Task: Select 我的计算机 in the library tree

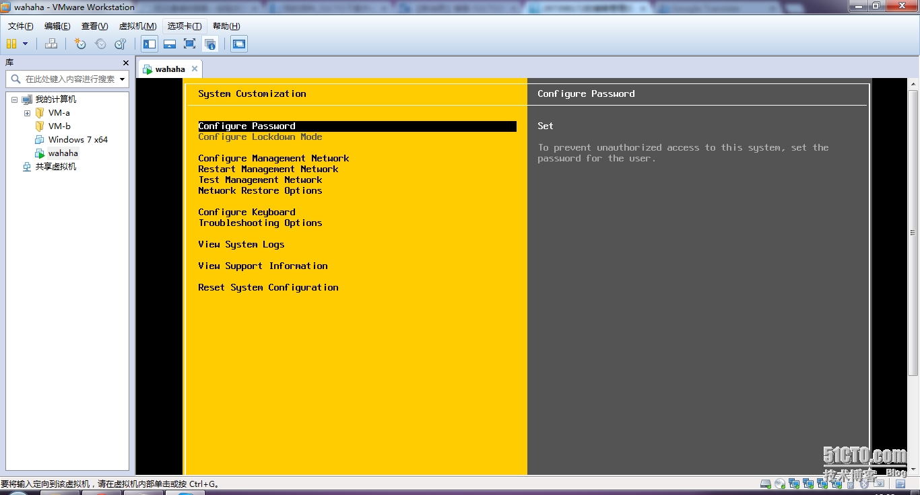Action: [x=56, y=100]
